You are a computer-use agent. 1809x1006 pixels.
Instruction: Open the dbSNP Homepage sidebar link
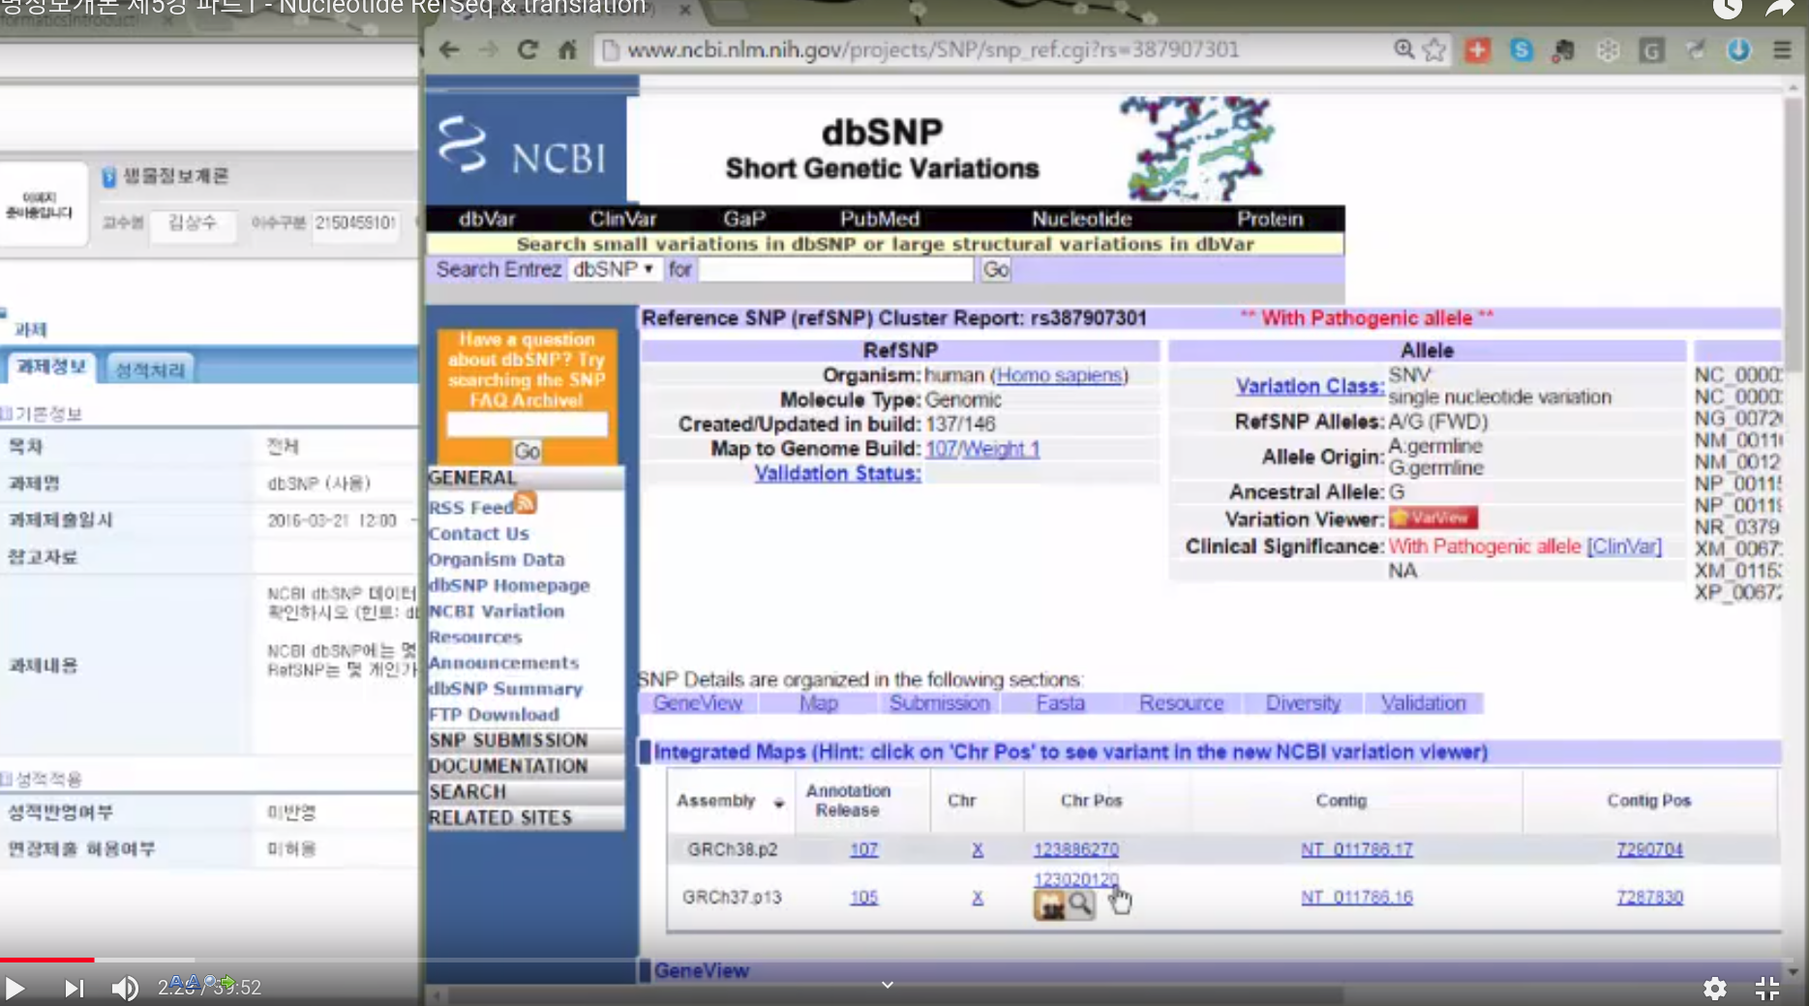(x=509, y=585)
